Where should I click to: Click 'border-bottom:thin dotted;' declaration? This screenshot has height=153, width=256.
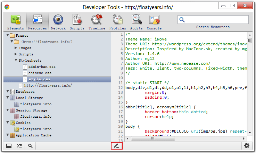[x=176, y=112]
